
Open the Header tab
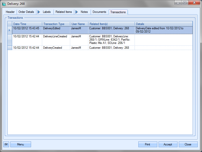click(10, 12)
